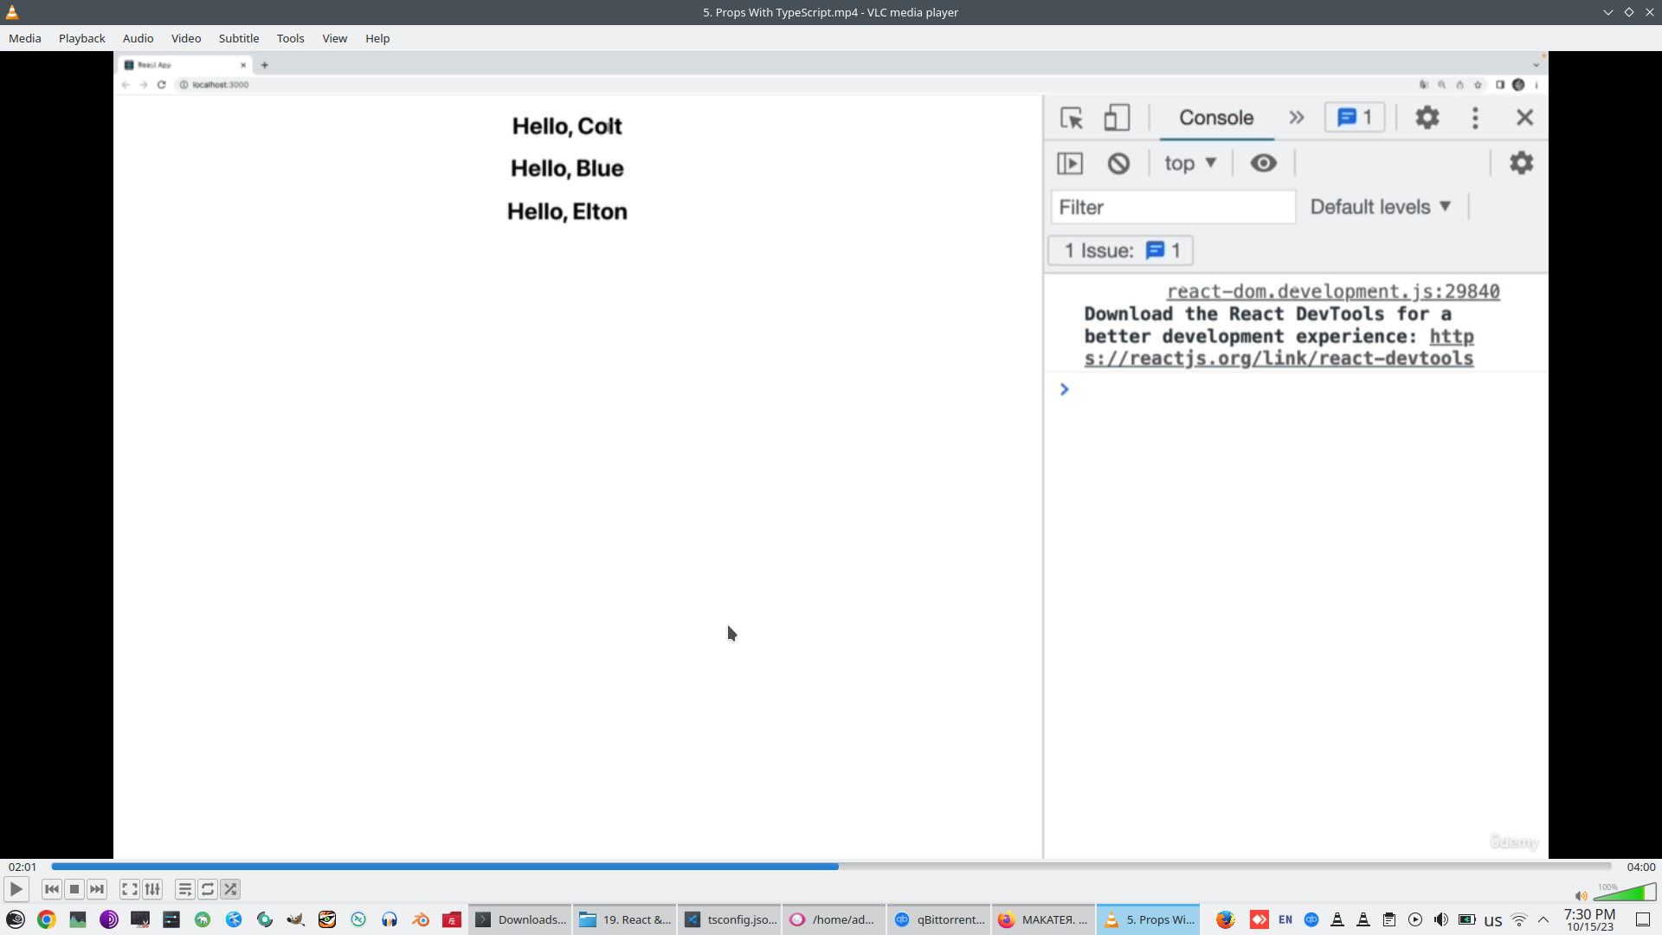1662x935 pixels.
Task: Click the previous media button
Action: 52,889
